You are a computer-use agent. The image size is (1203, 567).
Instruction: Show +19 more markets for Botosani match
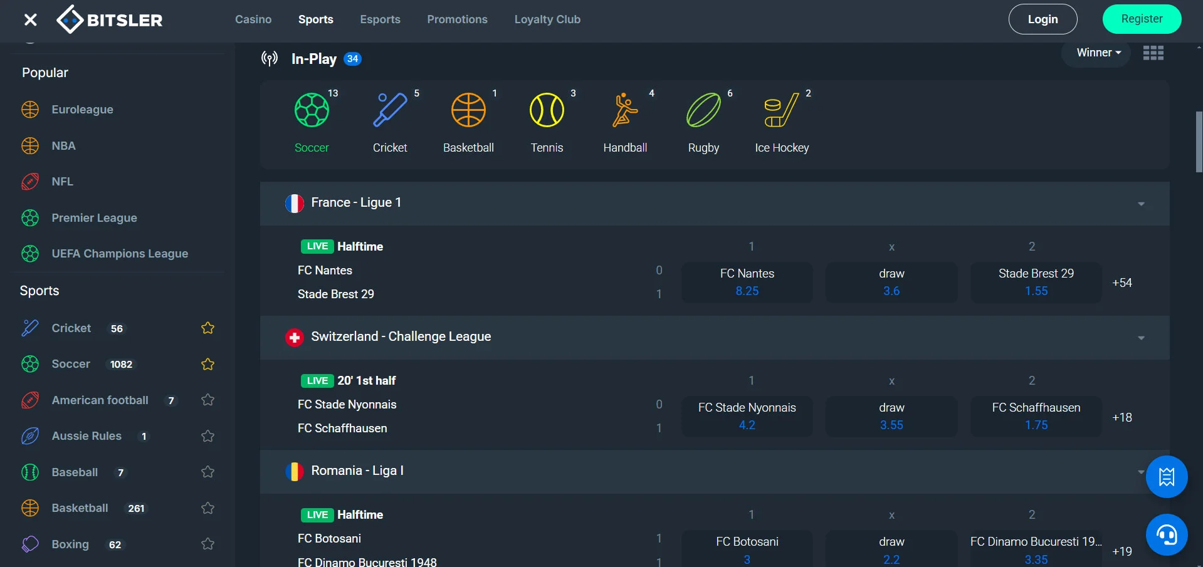point(1122,551)
